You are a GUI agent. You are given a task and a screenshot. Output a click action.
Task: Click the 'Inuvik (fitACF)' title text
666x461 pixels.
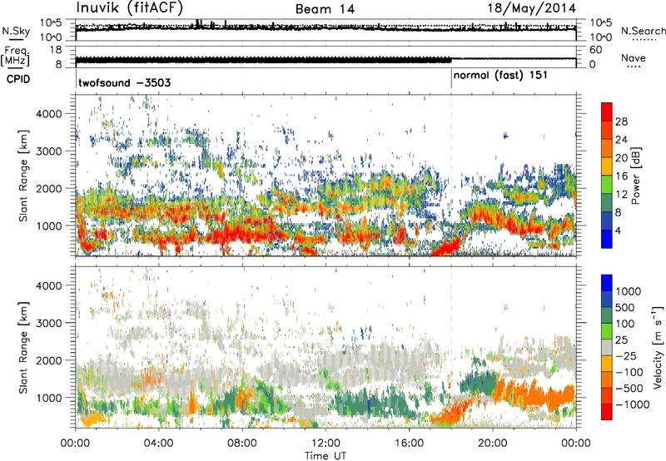pos(130,7)
